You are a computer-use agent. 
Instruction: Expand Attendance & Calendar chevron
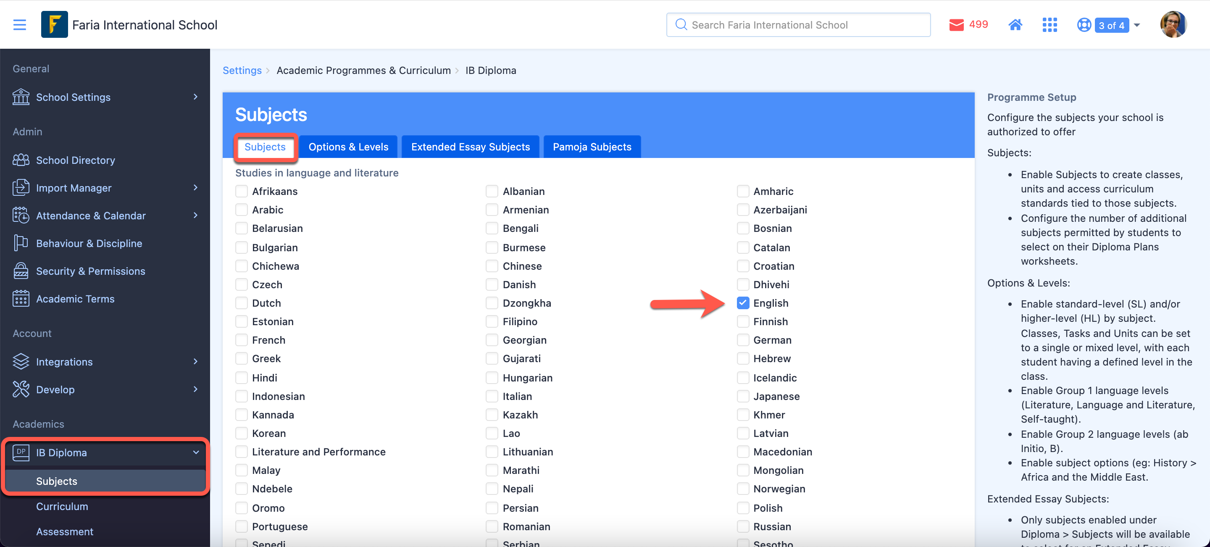(x=196, y=215)
